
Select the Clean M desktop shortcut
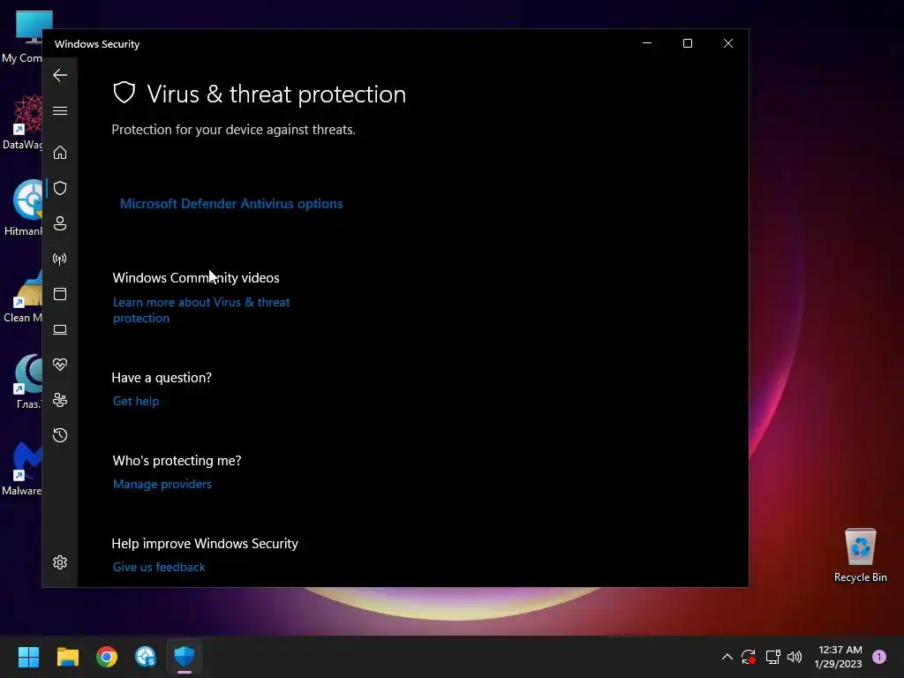(x=22, y=295)
